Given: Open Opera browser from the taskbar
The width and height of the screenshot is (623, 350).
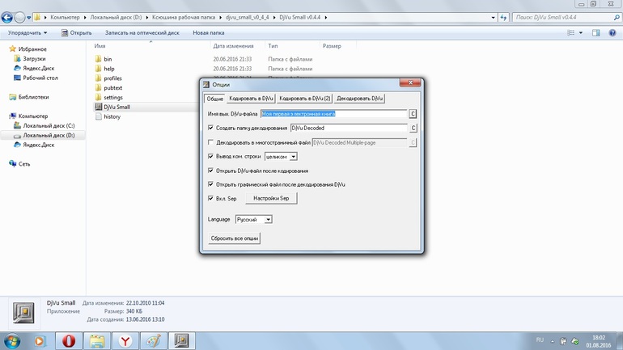Looking at the screenshot, I should 69,341.
